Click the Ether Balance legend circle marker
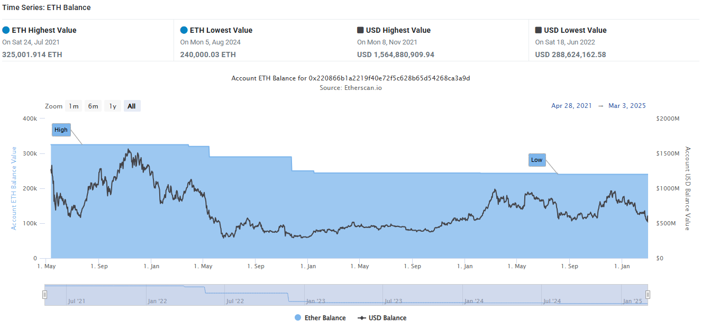Viewport: 701px width, 328px height. point(298,317)
